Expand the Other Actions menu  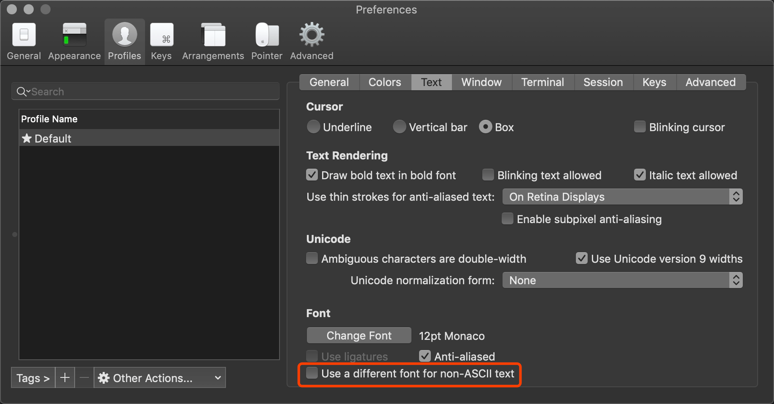(160, 377)
